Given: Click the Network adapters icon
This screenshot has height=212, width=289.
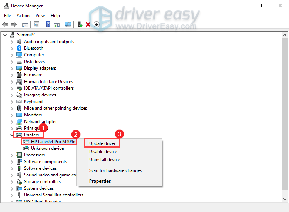Looking at the screenshot, I should [19, 122].
